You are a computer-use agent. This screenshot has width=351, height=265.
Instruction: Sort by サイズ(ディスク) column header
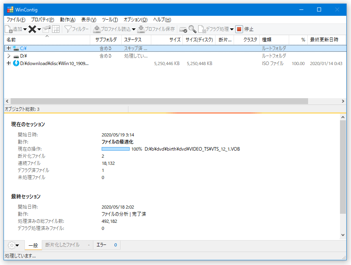[199, 40]
